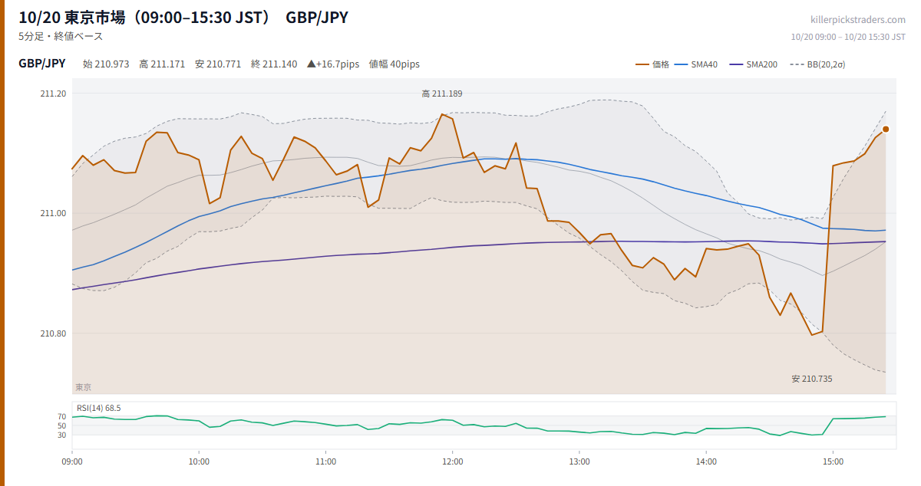Screen dimensions: 921x486
Task: Click the RSI(14) 68.5 indicator label
Action: click(99, 408)
